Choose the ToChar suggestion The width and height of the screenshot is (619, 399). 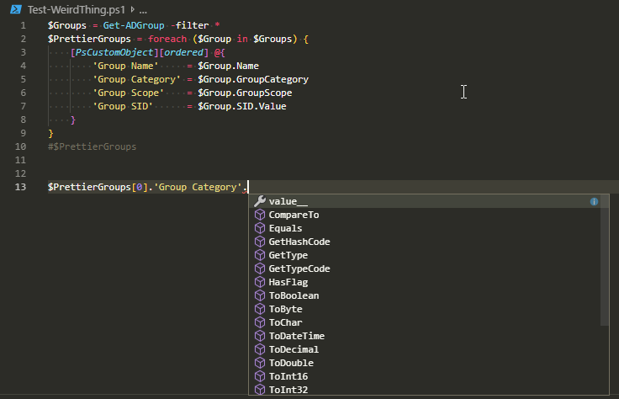tap(285, 322)
